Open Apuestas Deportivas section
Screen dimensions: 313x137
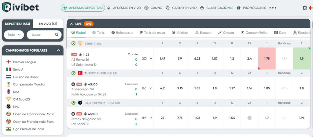(x=83, y=8)
